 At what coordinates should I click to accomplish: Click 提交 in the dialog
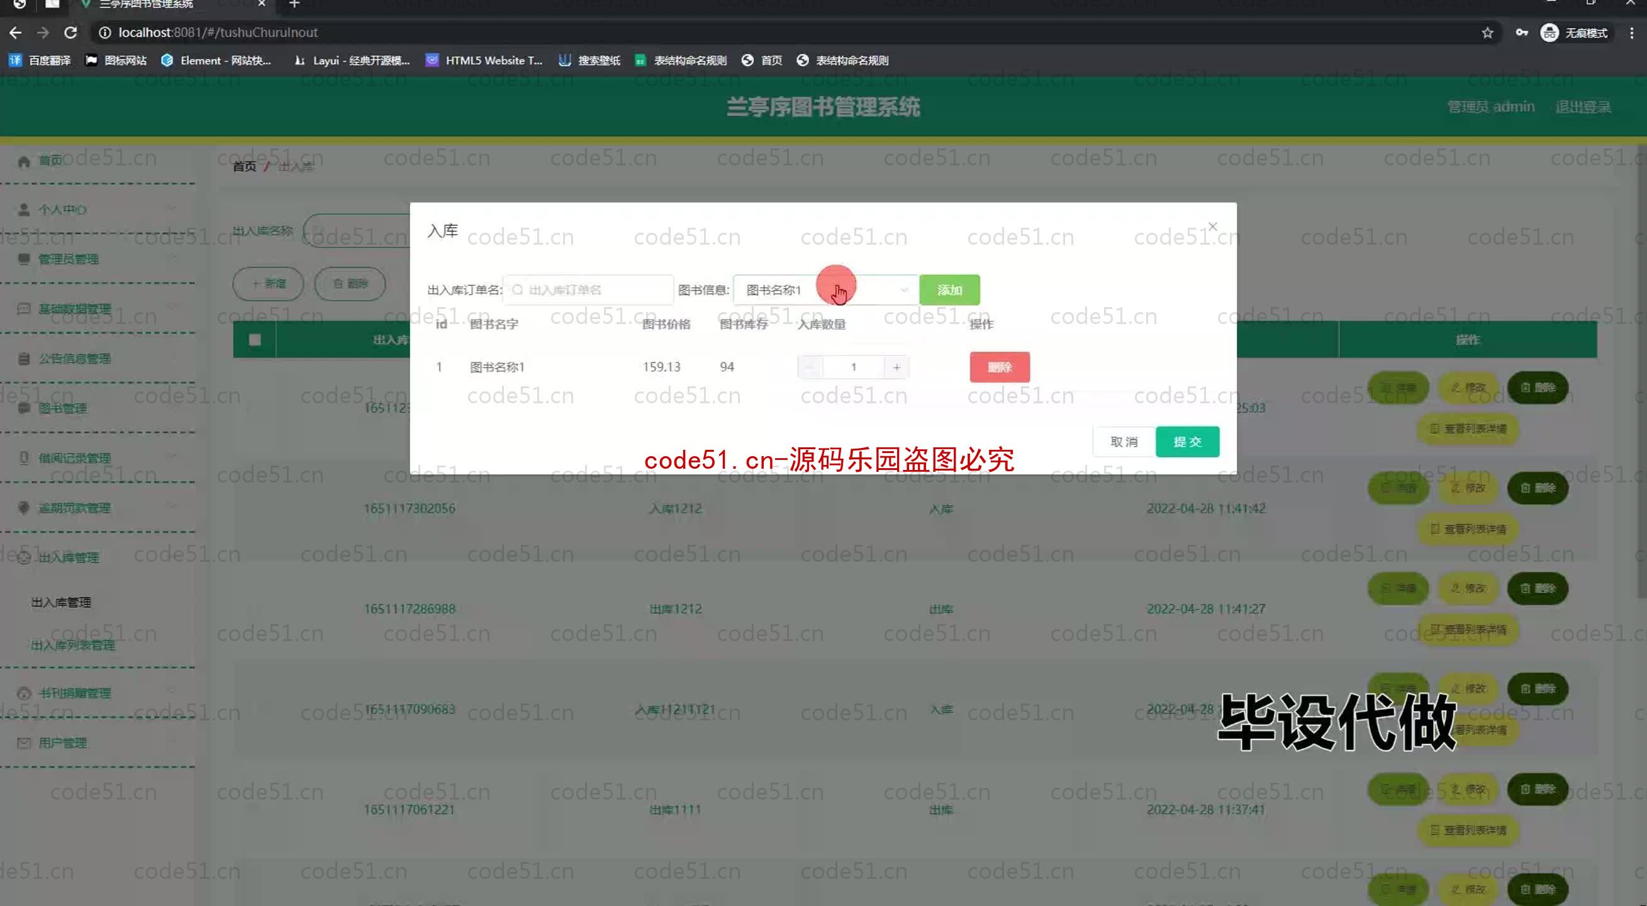(1187, 442)
